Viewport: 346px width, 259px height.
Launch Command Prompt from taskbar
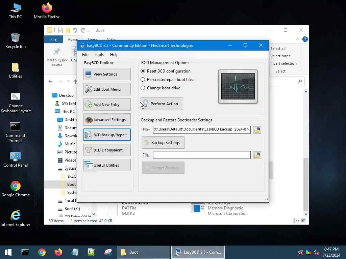point(25,252)
